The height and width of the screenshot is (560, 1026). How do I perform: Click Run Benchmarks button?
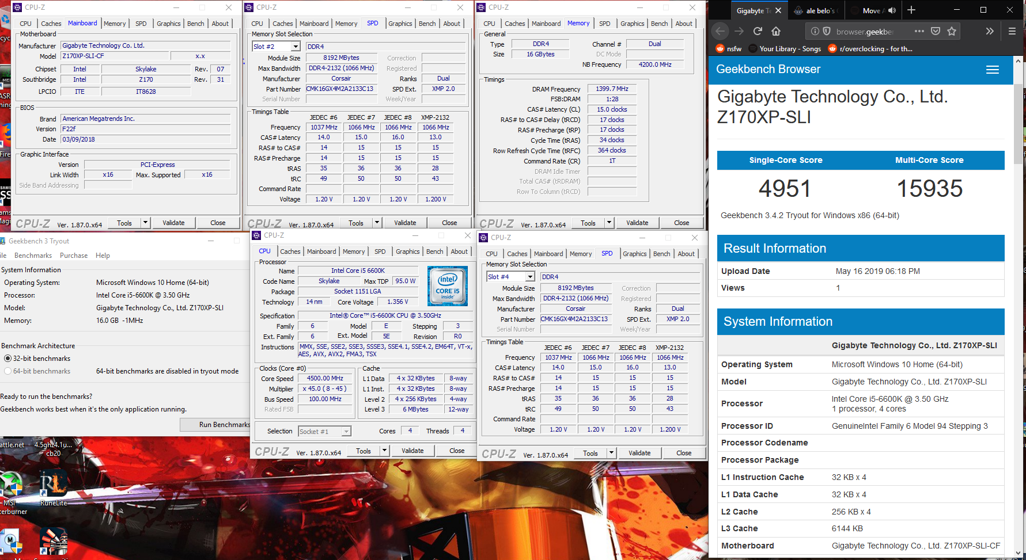[x=215, y=425]
